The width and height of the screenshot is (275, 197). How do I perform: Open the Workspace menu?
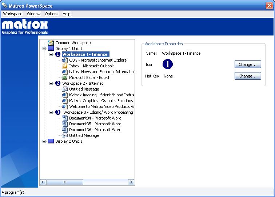[x=13, y=14]
